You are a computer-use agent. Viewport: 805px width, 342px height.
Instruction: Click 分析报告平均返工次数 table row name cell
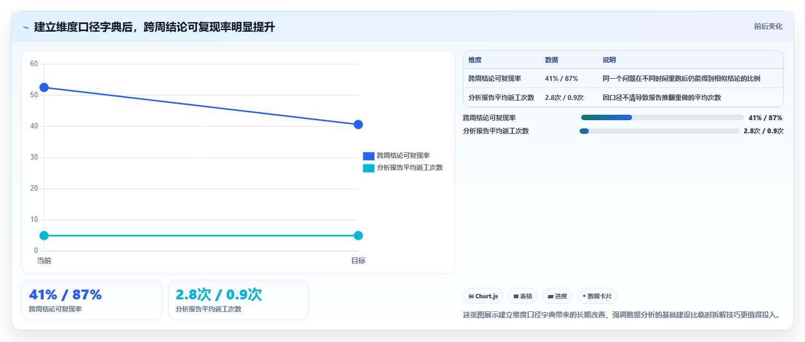[501, 98]
